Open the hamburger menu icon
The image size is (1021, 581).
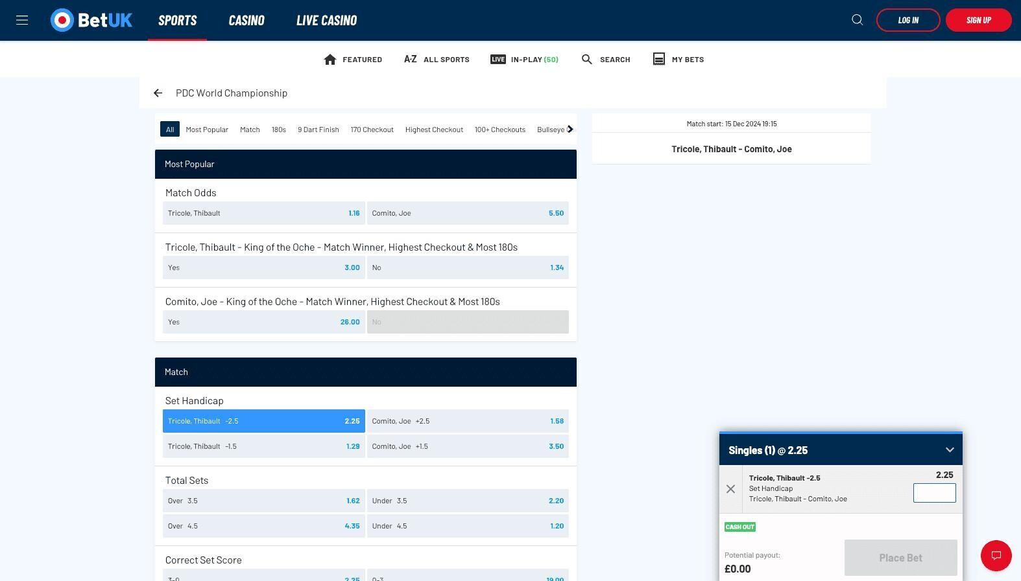click(22, 20)
